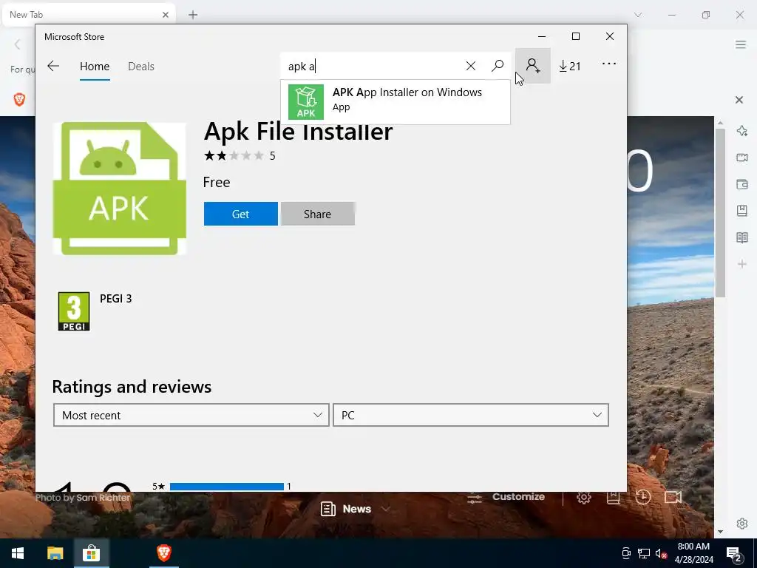Close the Brave sidebar panel
757x568 pixels.
[739, 100]
